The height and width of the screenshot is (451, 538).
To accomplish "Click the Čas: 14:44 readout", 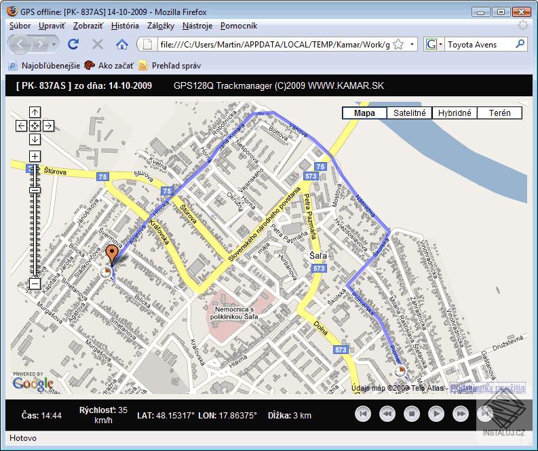I will coord(41,415).
